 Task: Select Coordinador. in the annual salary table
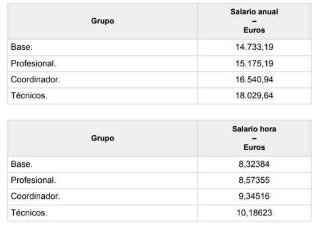[x=36, y=79]
